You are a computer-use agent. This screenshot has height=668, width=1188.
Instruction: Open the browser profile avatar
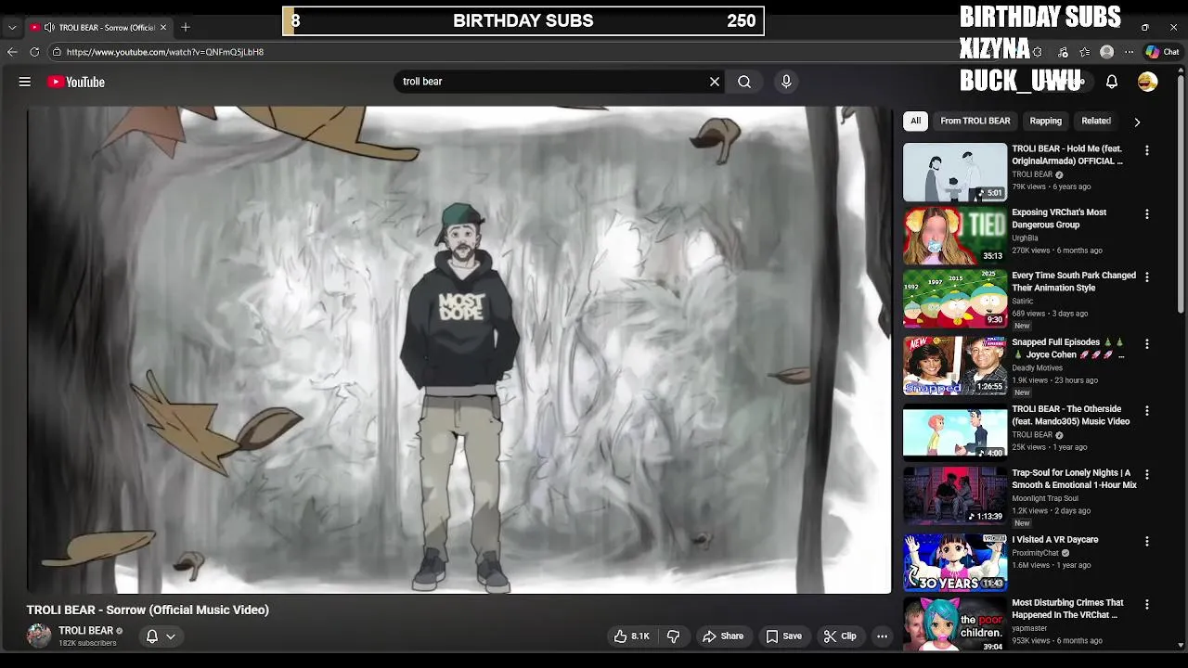pos(1106,52)
